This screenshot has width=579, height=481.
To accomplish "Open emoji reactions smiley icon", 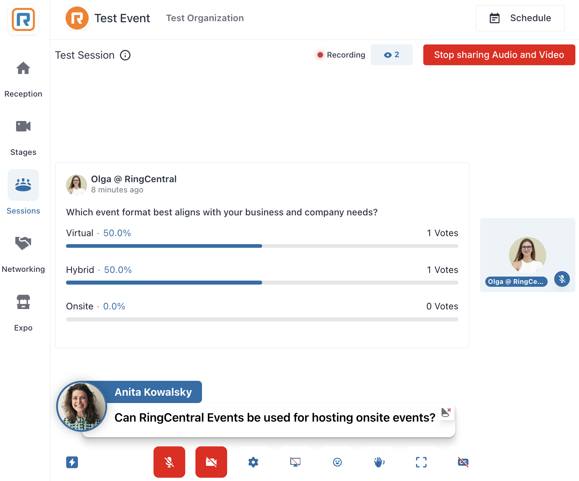I will 337,462.
